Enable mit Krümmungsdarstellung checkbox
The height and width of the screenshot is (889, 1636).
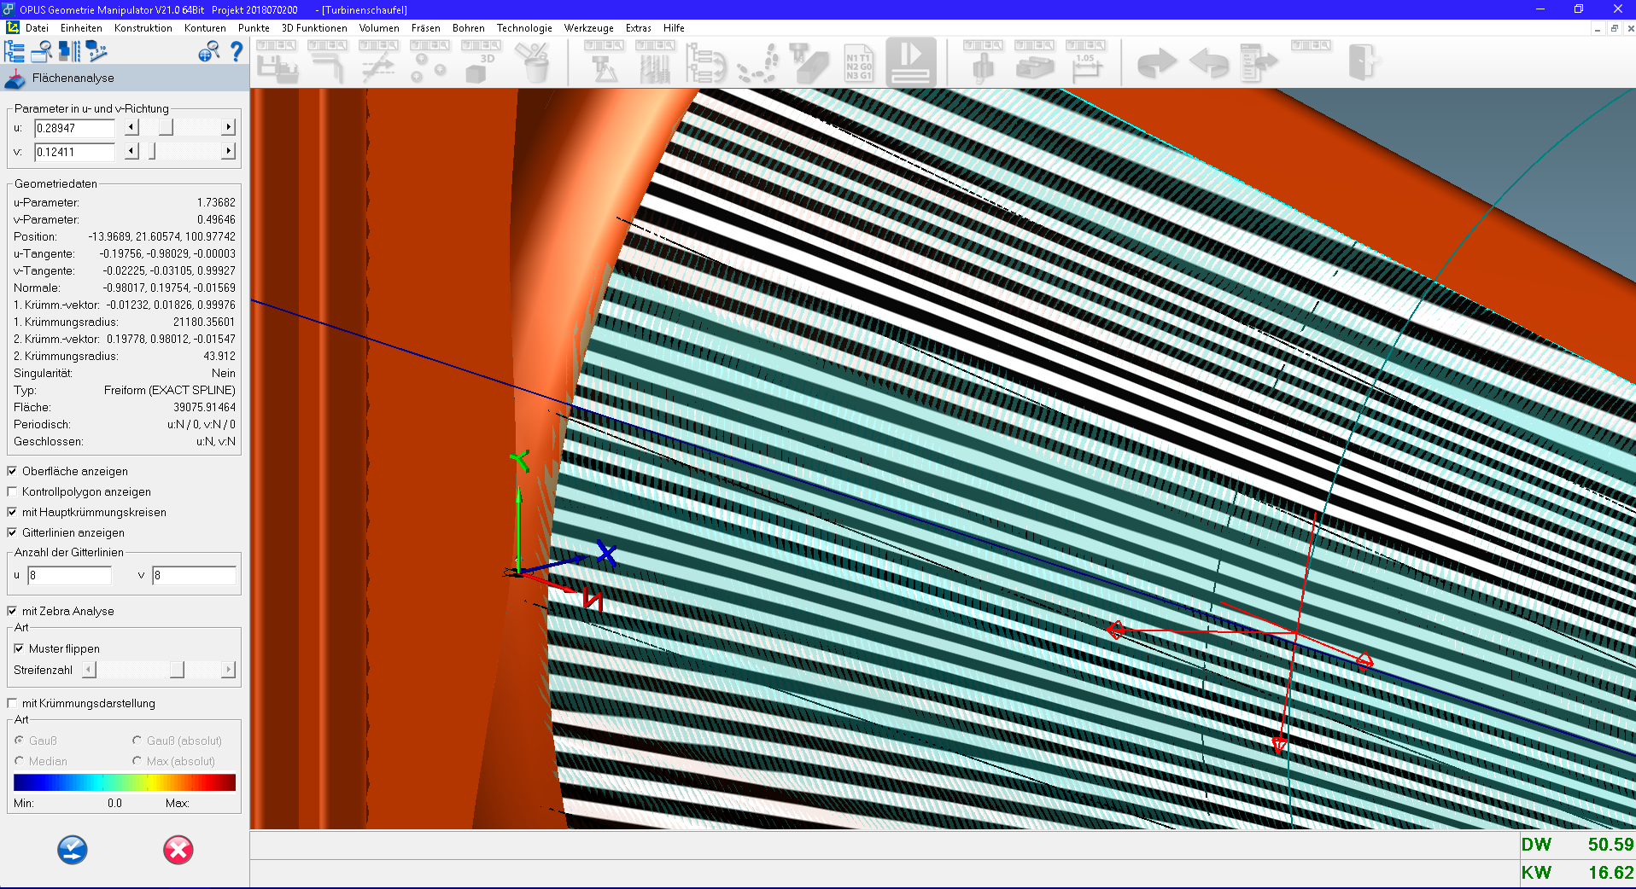(12, 703)
